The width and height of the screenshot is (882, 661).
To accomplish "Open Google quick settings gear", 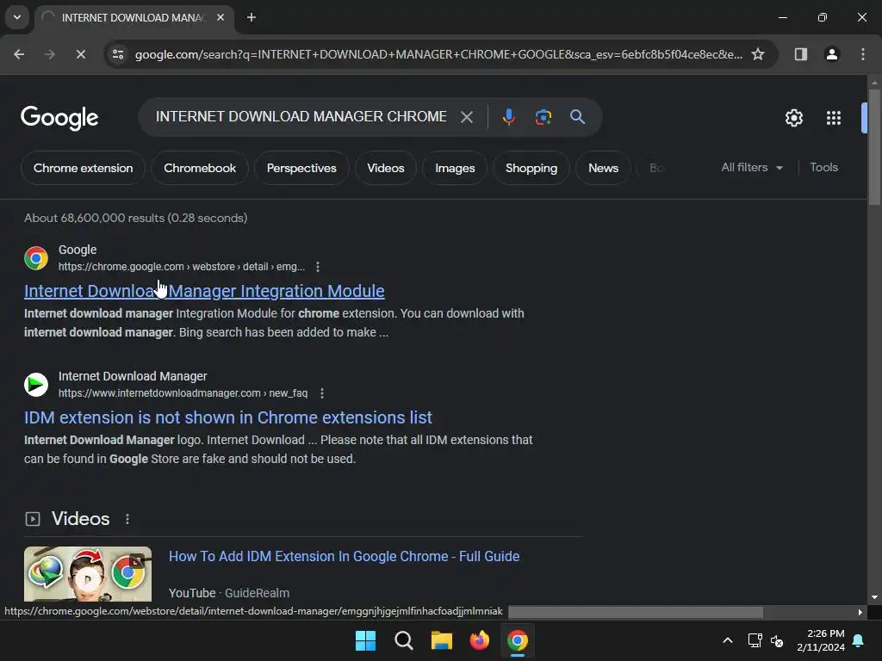I will click(793, 118).
